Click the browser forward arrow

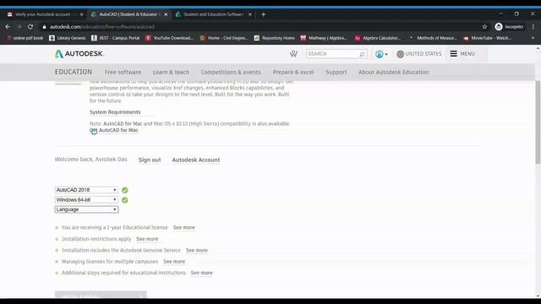(x=19, y=26)
